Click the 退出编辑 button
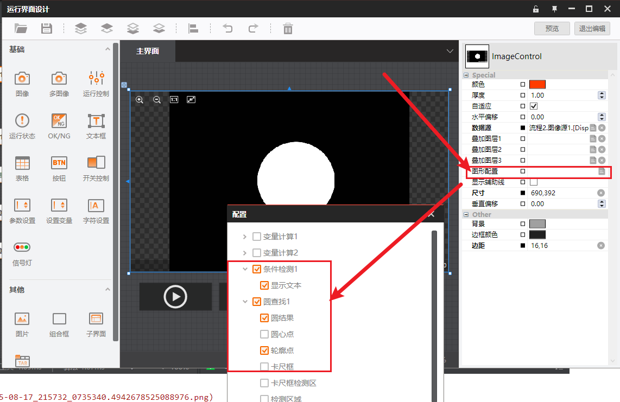Viewport: 620px width, 402px height. click(592, 29)
